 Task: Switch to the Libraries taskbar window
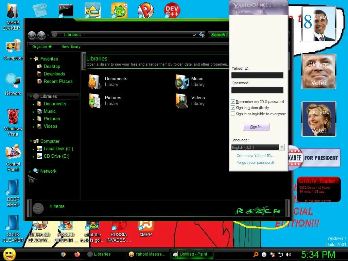click(105, 254)
